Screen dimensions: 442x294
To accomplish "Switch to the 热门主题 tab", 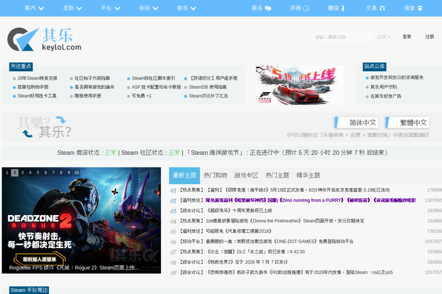I will point(277,175).
